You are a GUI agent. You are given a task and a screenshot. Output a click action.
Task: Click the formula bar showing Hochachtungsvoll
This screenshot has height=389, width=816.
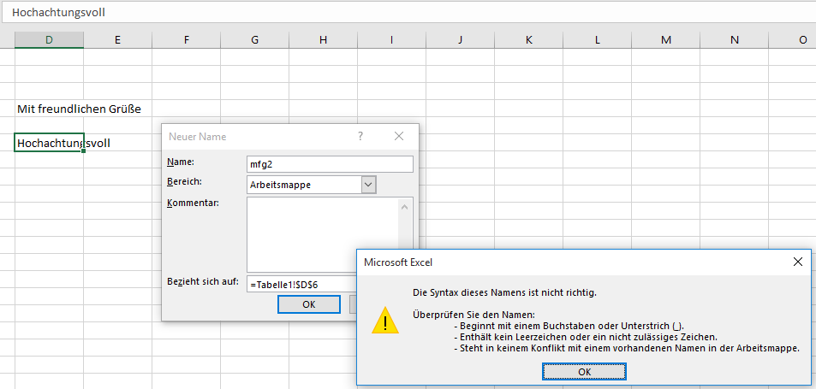click(342, 13)
